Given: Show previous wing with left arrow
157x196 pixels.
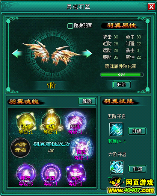Looking at the screenshot, I should click(17, 53).
